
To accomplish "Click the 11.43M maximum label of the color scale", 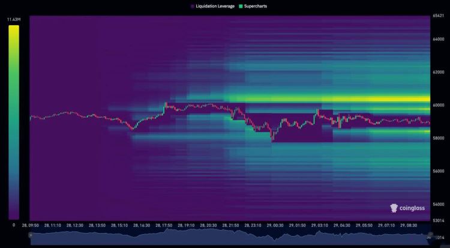I will (14, 20).
